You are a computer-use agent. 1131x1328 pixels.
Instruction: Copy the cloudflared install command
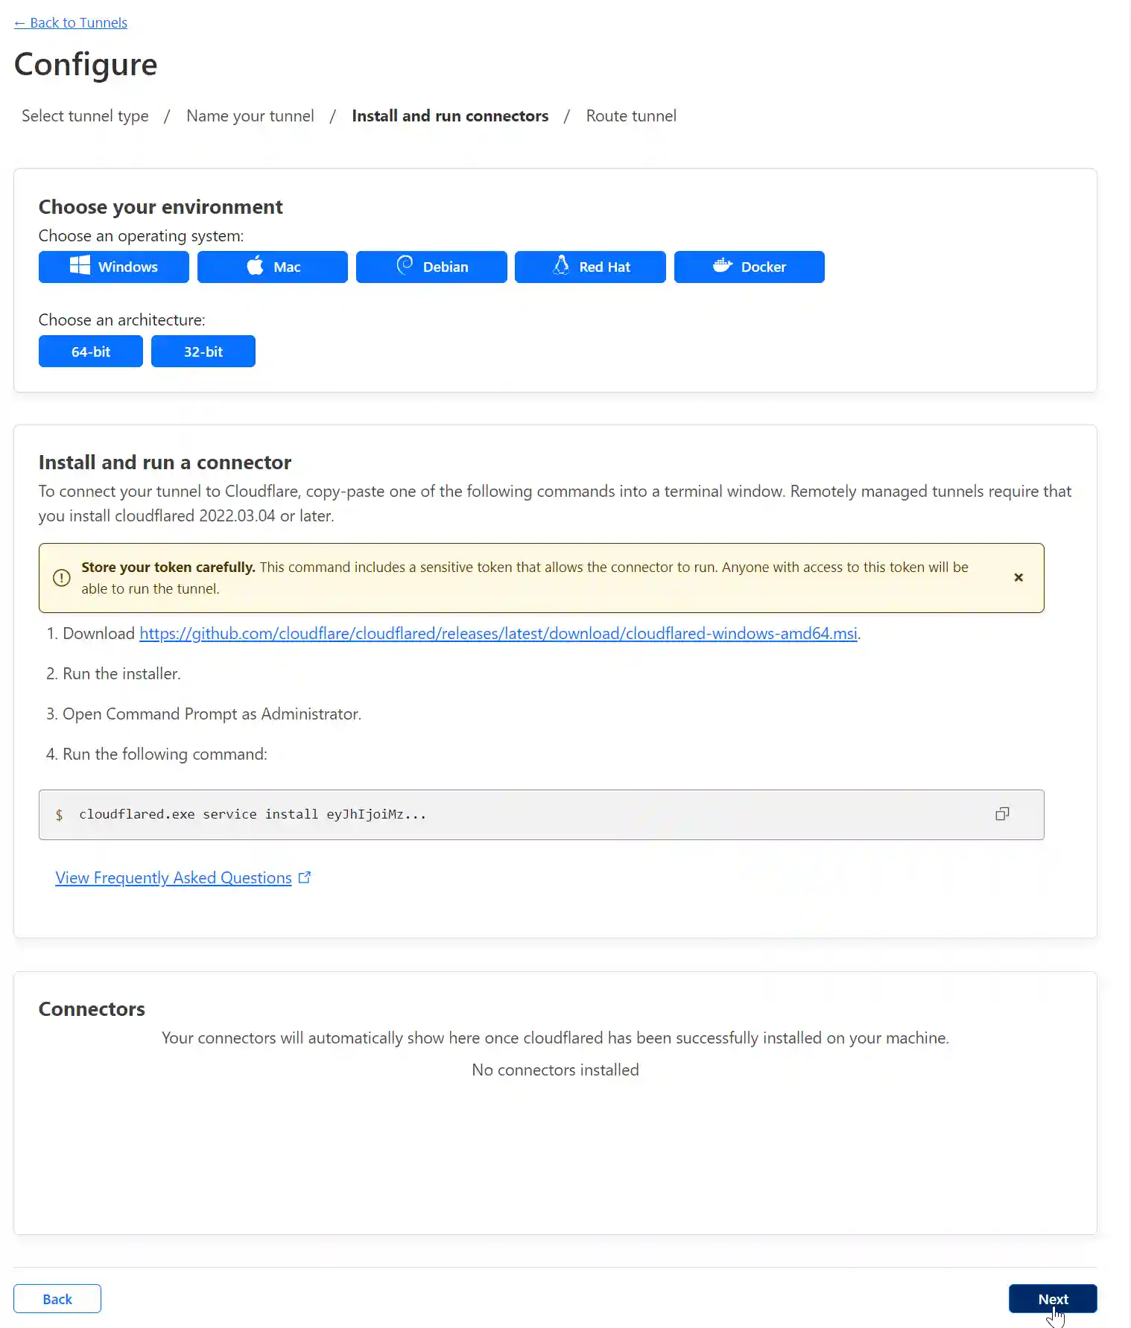tap(1002, 814)
